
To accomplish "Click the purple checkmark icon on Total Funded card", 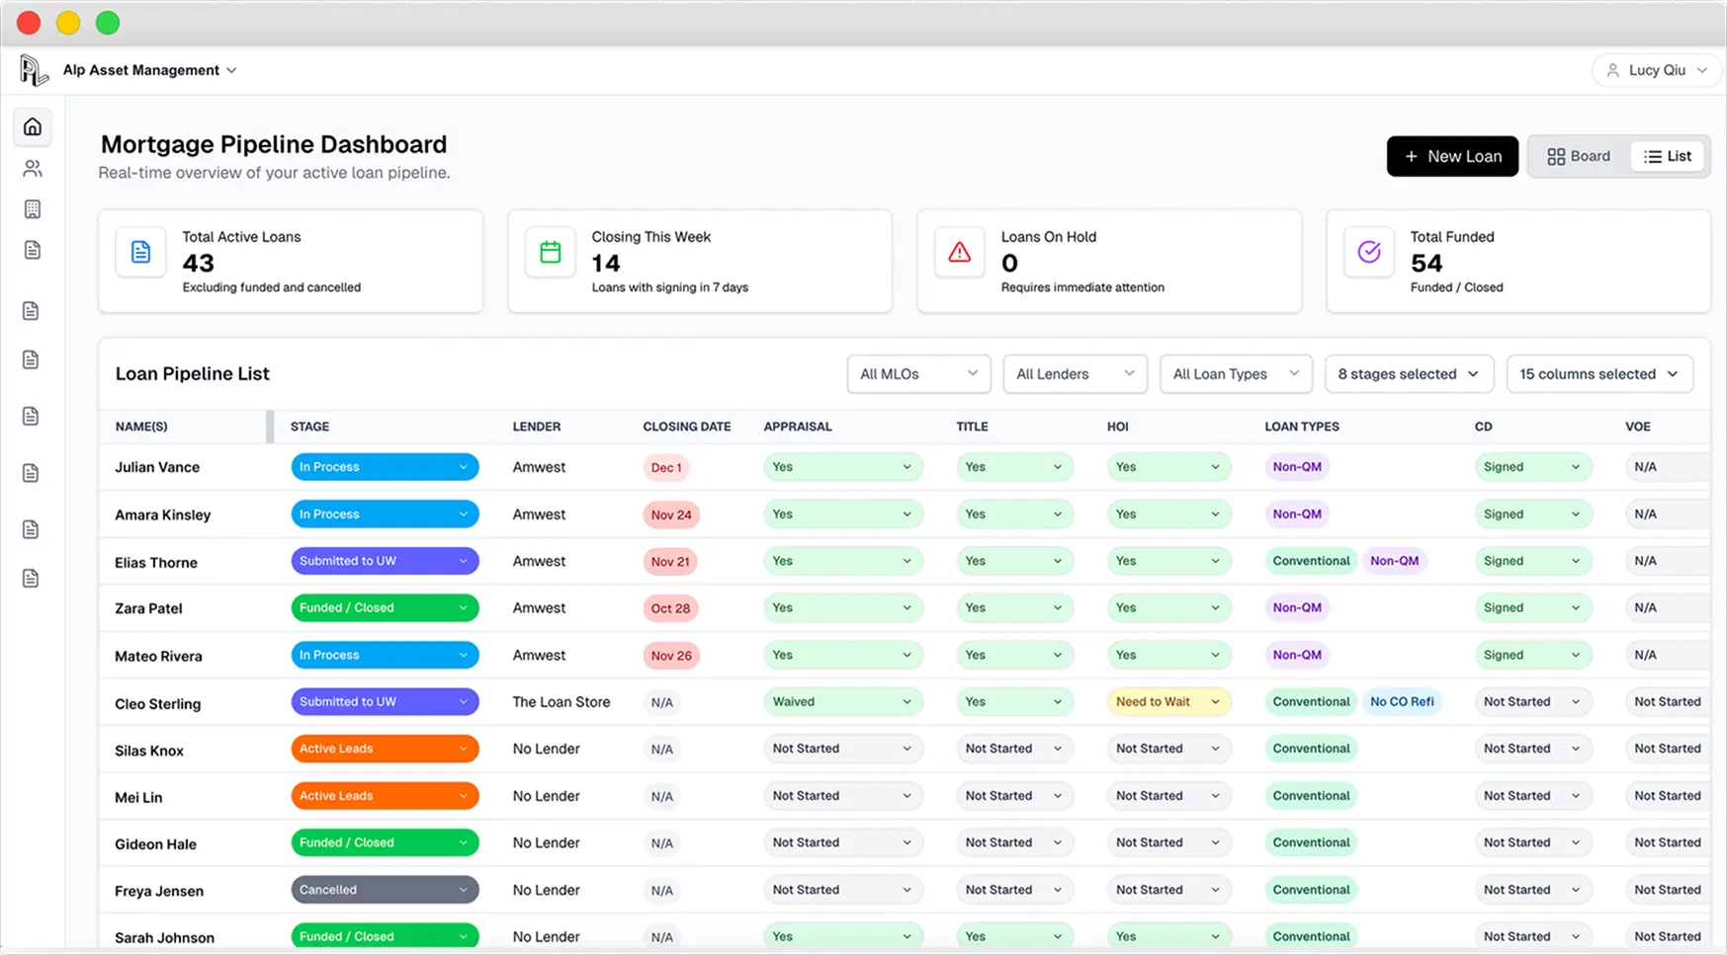I will click(x=1367, y=252).
